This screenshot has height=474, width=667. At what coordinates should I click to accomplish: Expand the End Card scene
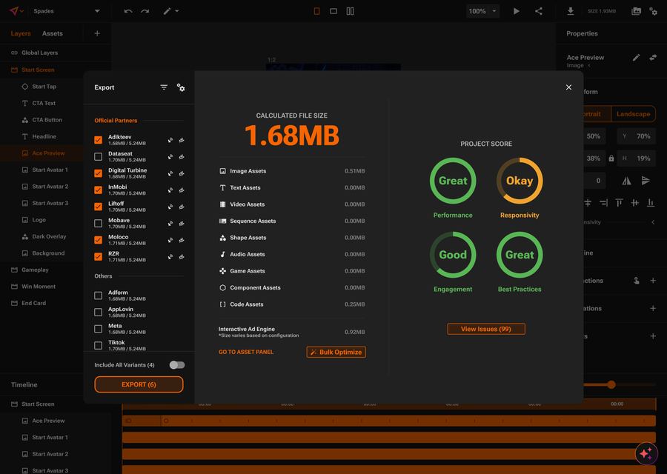coord(33,303)
